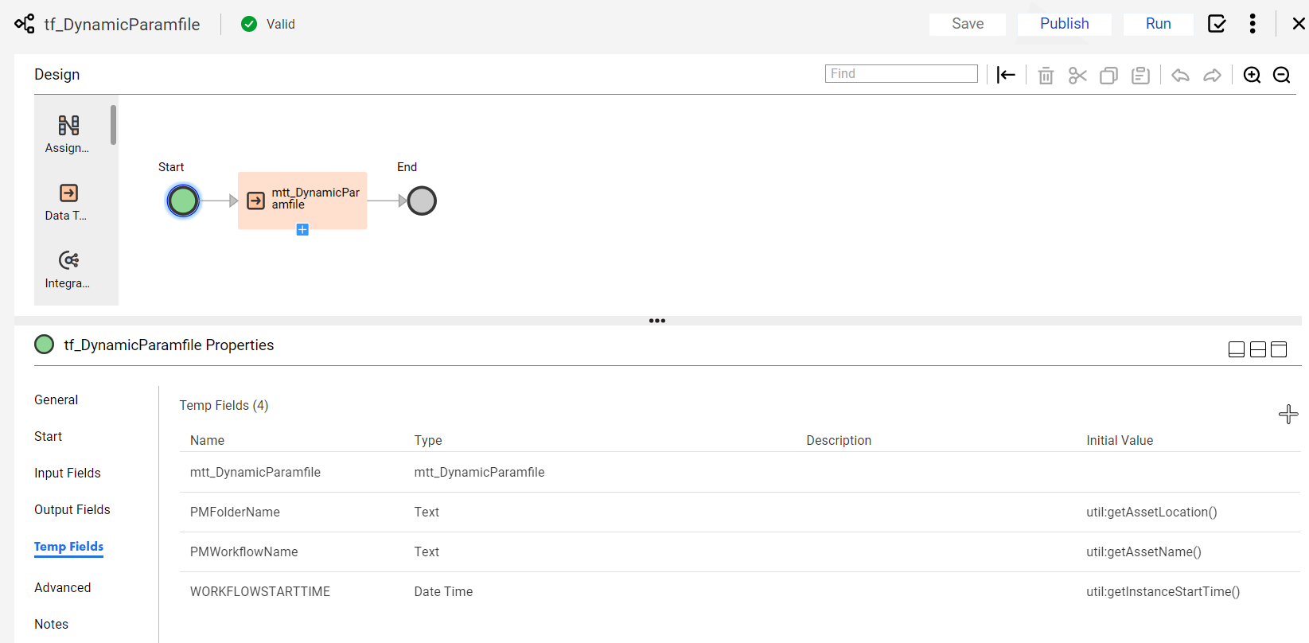Screen dimensions: 1309x643
Task: Go to the Input Fields tab
Action: (x=68, y=473)
